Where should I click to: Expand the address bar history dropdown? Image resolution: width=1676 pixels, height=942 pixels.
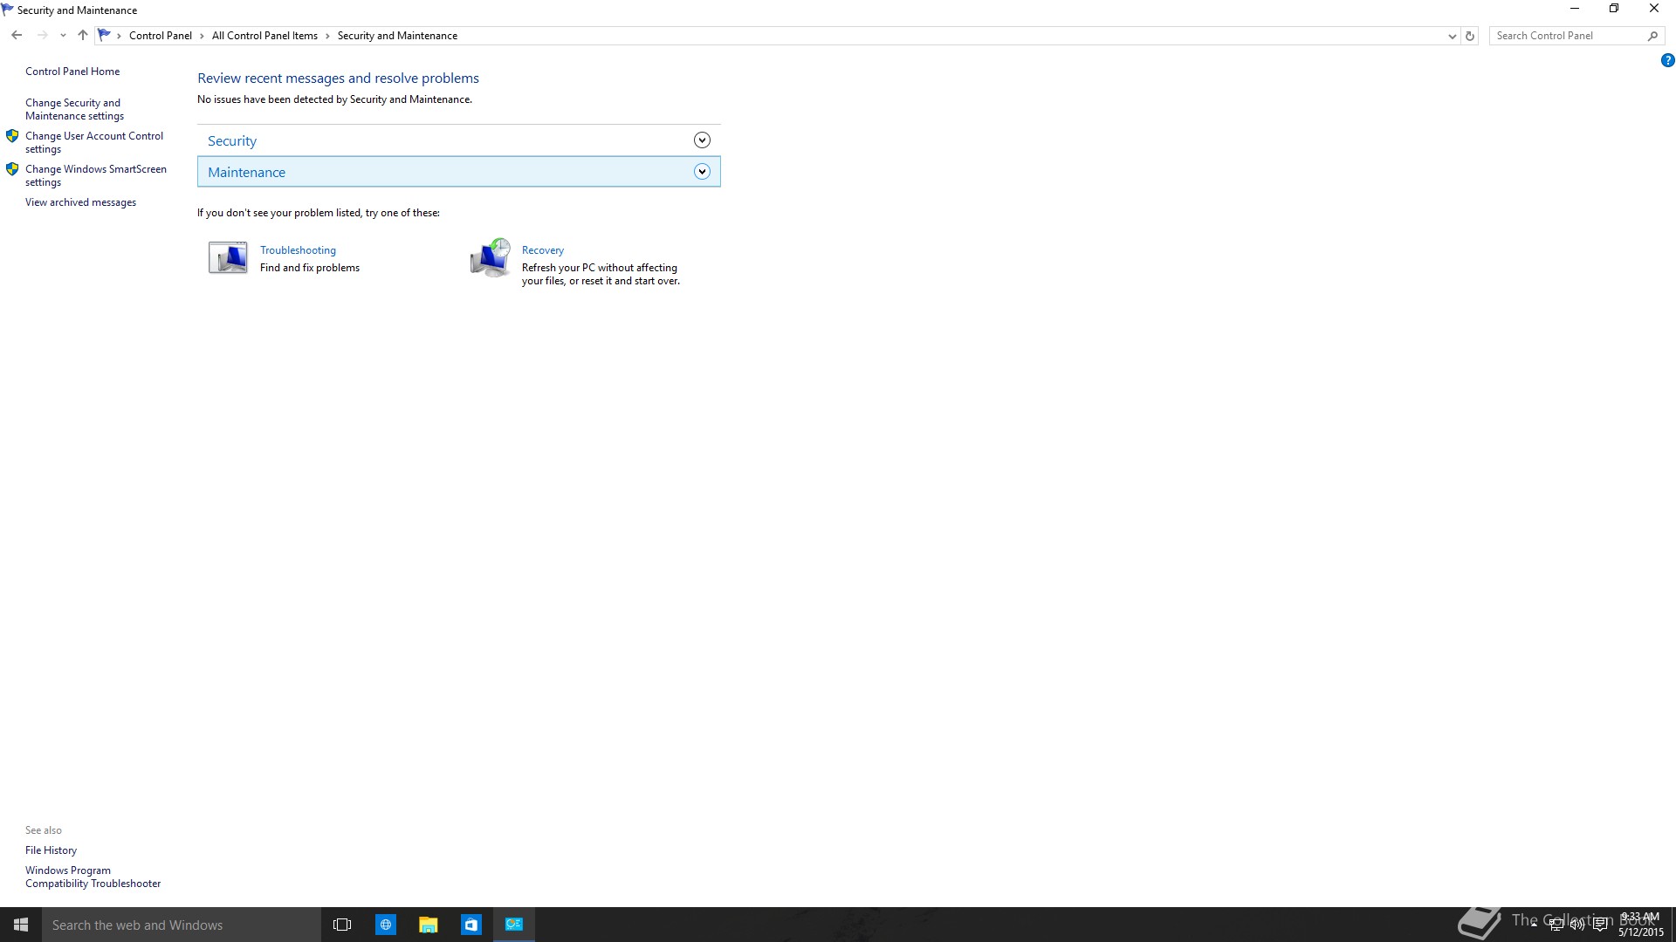pos(1452,36)
